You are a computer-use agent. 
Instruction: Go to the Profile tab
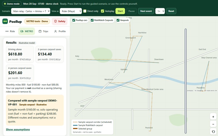60,31
